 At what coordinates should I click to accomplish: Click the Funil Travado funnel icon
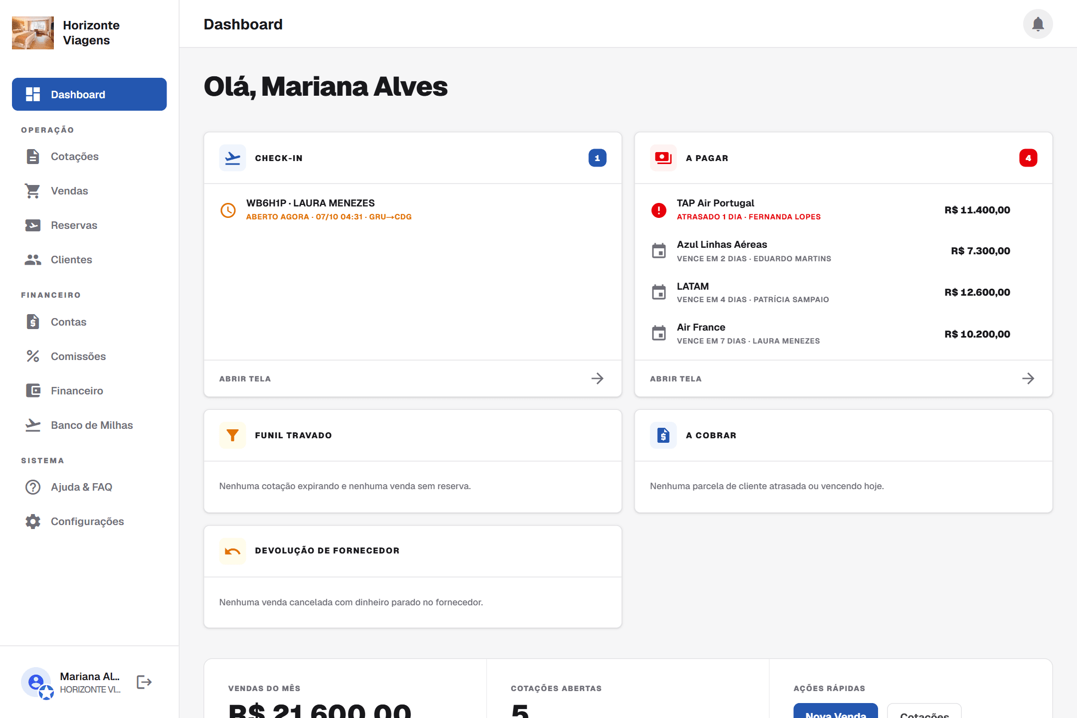coord(232,435)
